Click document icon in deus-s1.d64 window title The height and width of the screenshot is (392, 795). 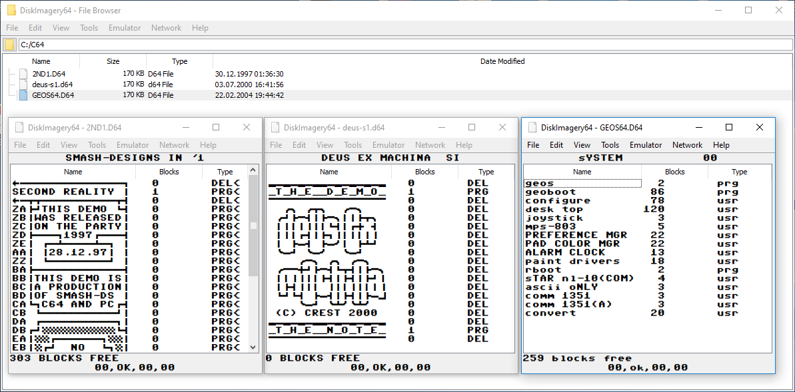click(275, 128)
